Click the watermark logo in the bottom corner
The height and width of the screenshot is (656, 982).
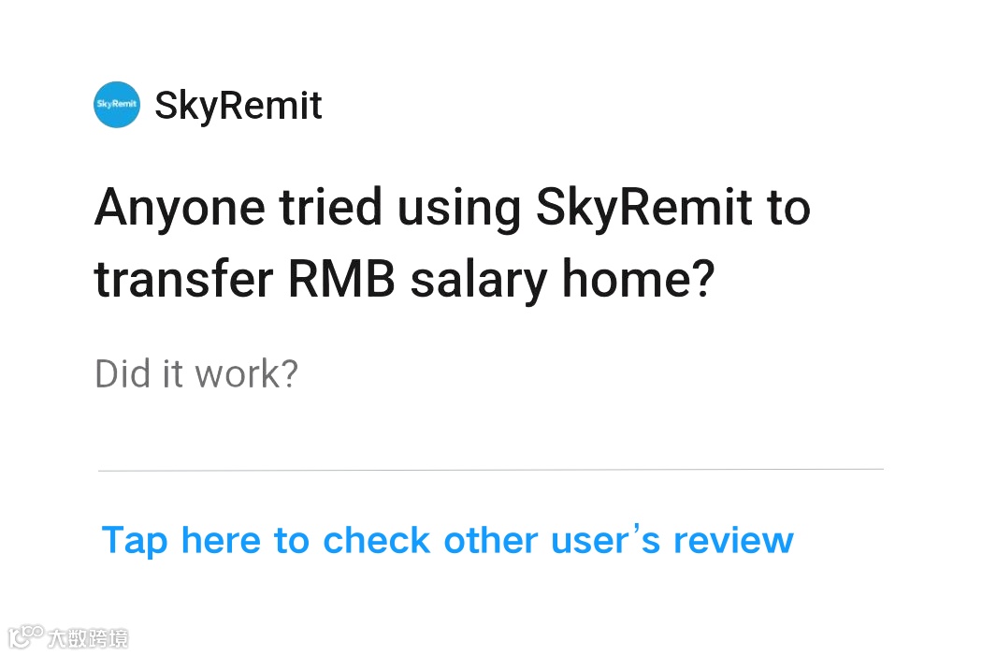[24, 637]
